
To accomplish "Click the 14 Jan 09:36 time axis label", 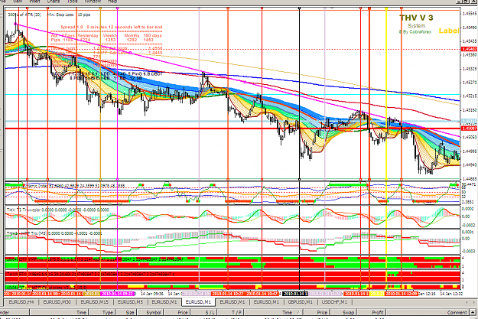I will coord(152,294).
